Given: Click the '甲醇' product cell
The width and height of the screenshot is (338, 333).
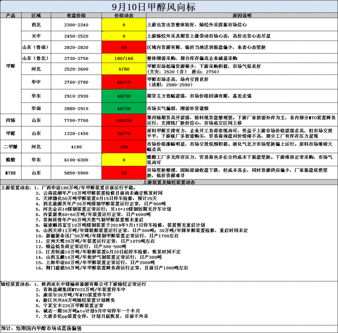Looking at the screenshot, I should coord(11,66).
